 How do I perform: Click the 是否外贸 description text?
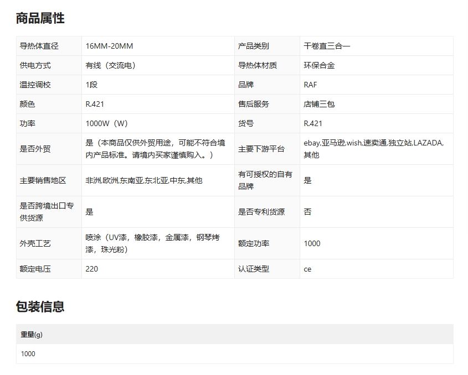pos(155,149)
